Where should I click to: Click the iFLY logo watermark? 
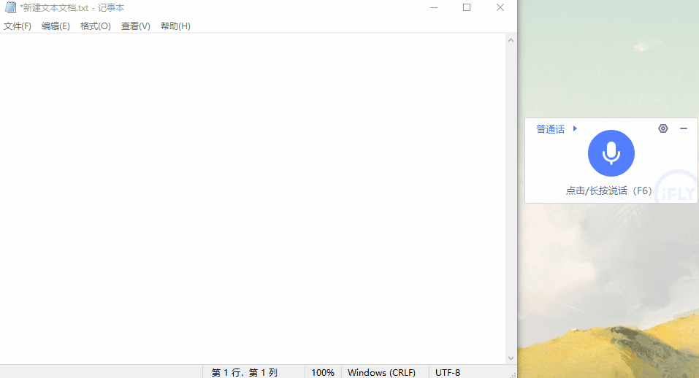coord(677,190)
